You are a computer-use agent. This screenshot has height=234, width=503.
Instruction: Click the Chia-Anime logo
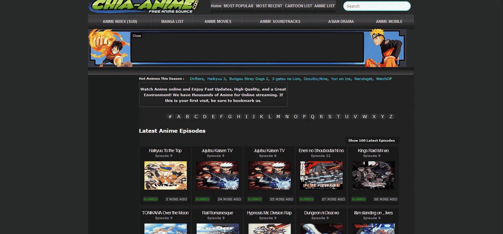[x=144, y=6]
